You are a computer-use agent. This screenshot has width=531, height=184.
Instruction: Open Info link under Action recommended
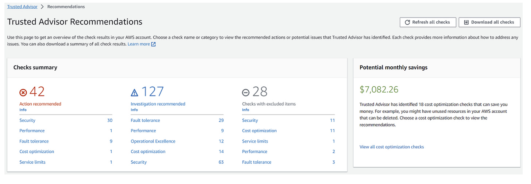pos(23,110)
